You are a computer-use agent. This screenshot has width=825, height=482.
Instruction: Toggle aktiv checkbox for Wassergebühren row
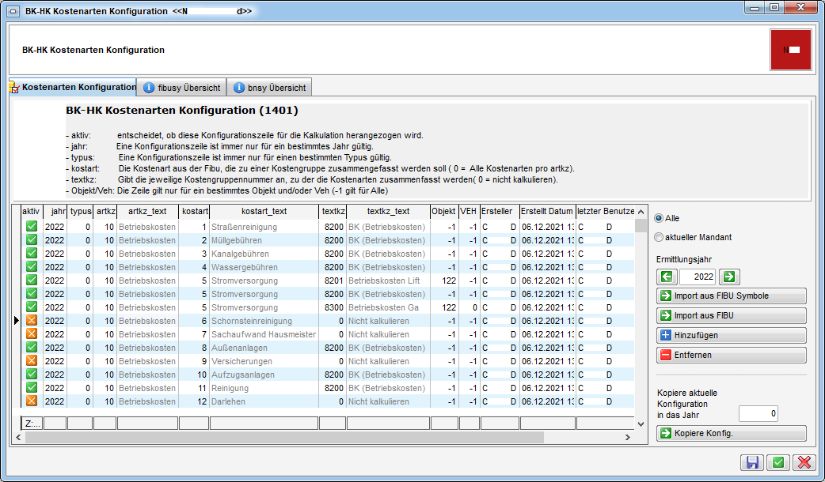point(32,267)
